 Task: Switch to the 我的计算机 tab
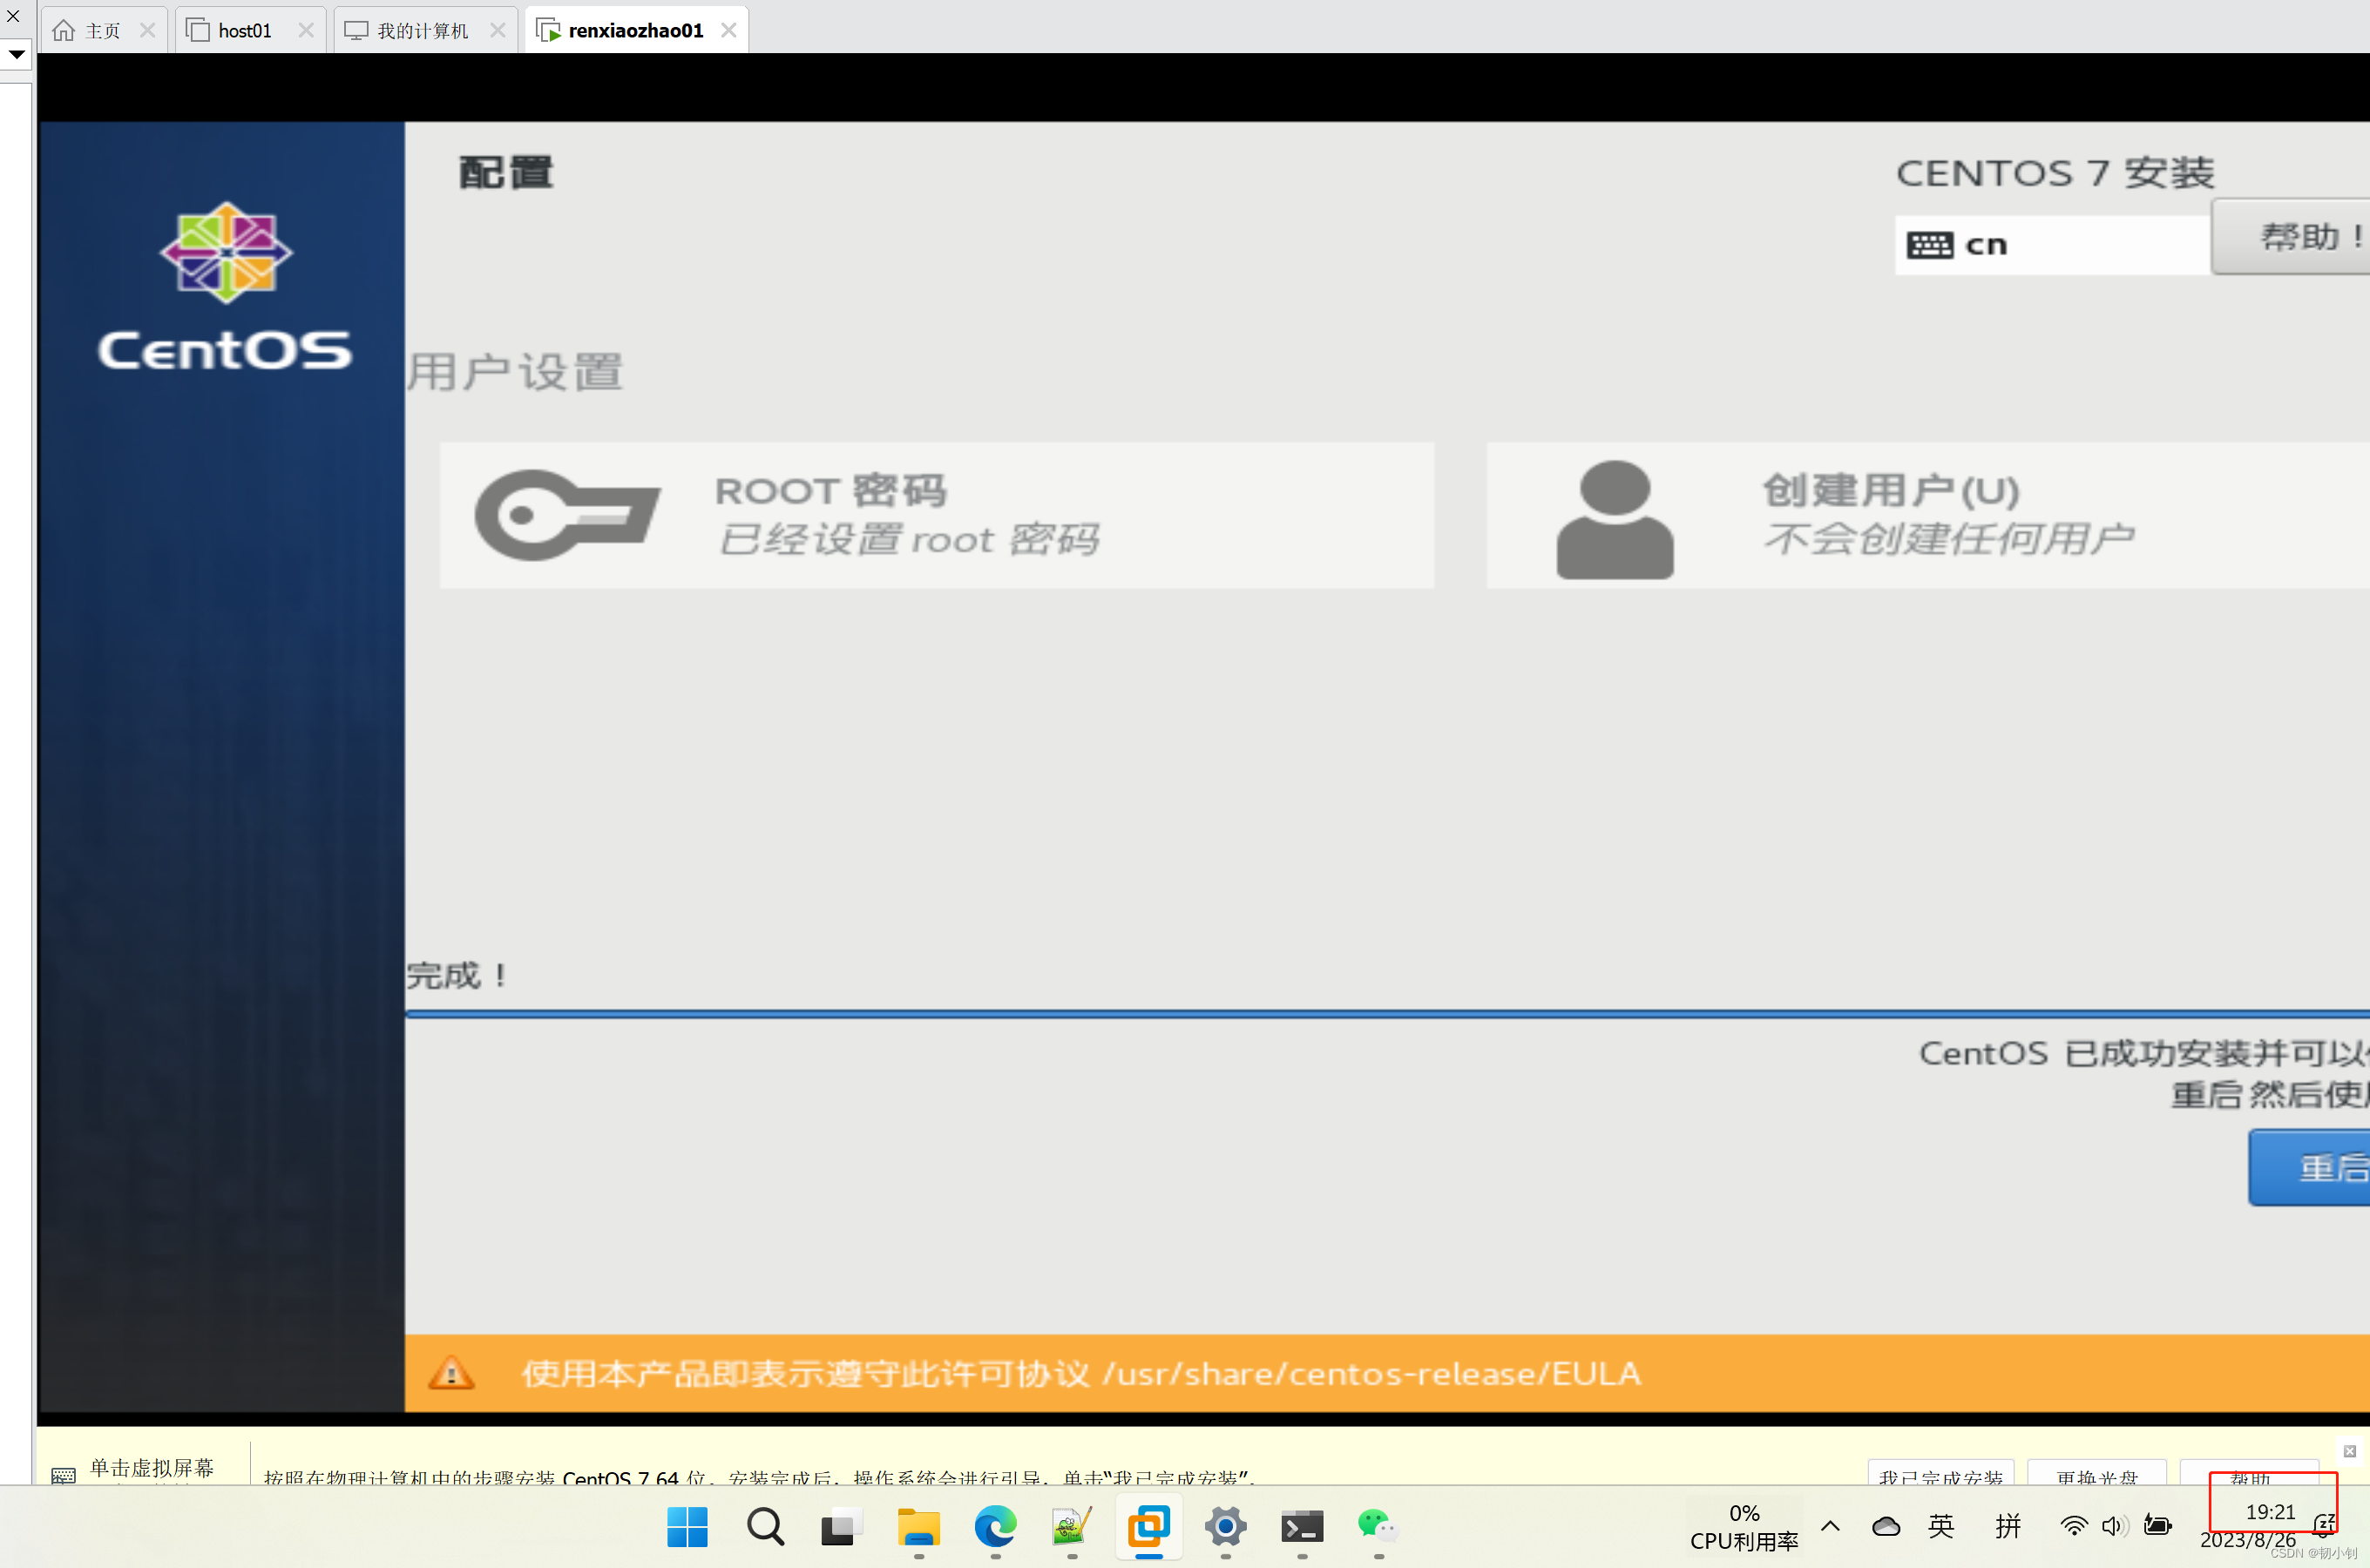(422, 31)
